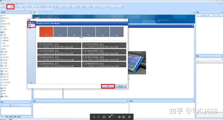The height and width of the screenshot is (120, 223).
Task: Click the Download icon in the toolbar
Action: (x=36, y=6)
